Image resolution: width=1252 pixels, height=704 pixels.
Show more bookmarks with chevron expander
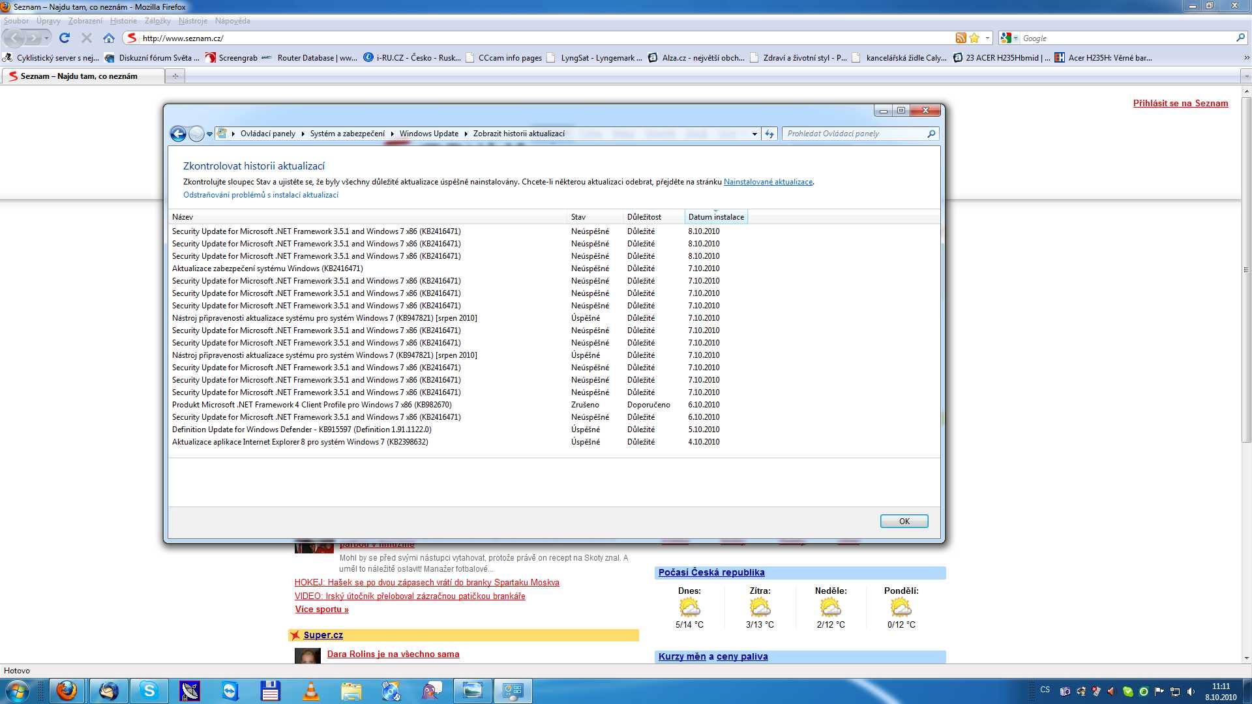click(x=1246, y=57)
